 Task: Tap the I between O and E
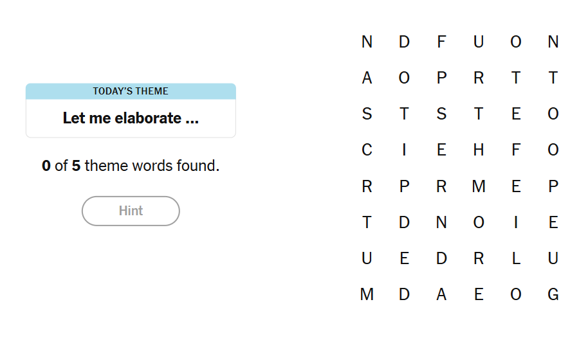point(516,223)
